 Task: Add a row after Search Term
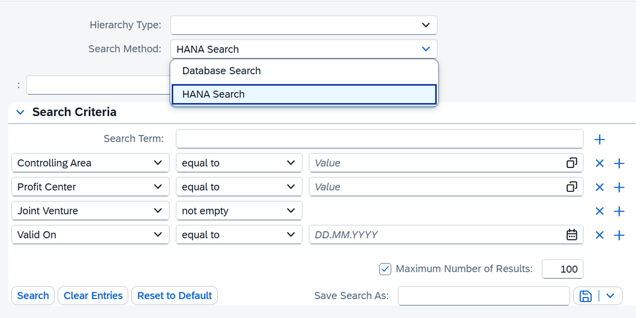click(600, 140)
